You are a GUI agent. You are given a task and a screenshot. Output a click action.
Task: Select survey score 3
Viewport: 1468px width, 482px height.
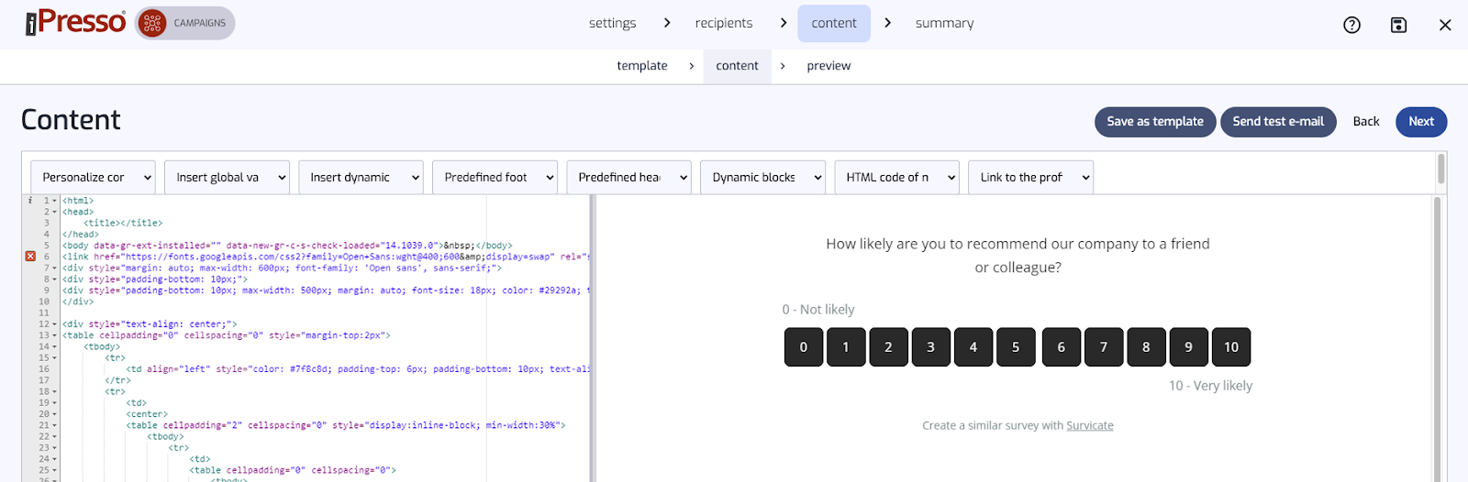tap(930, 347)
